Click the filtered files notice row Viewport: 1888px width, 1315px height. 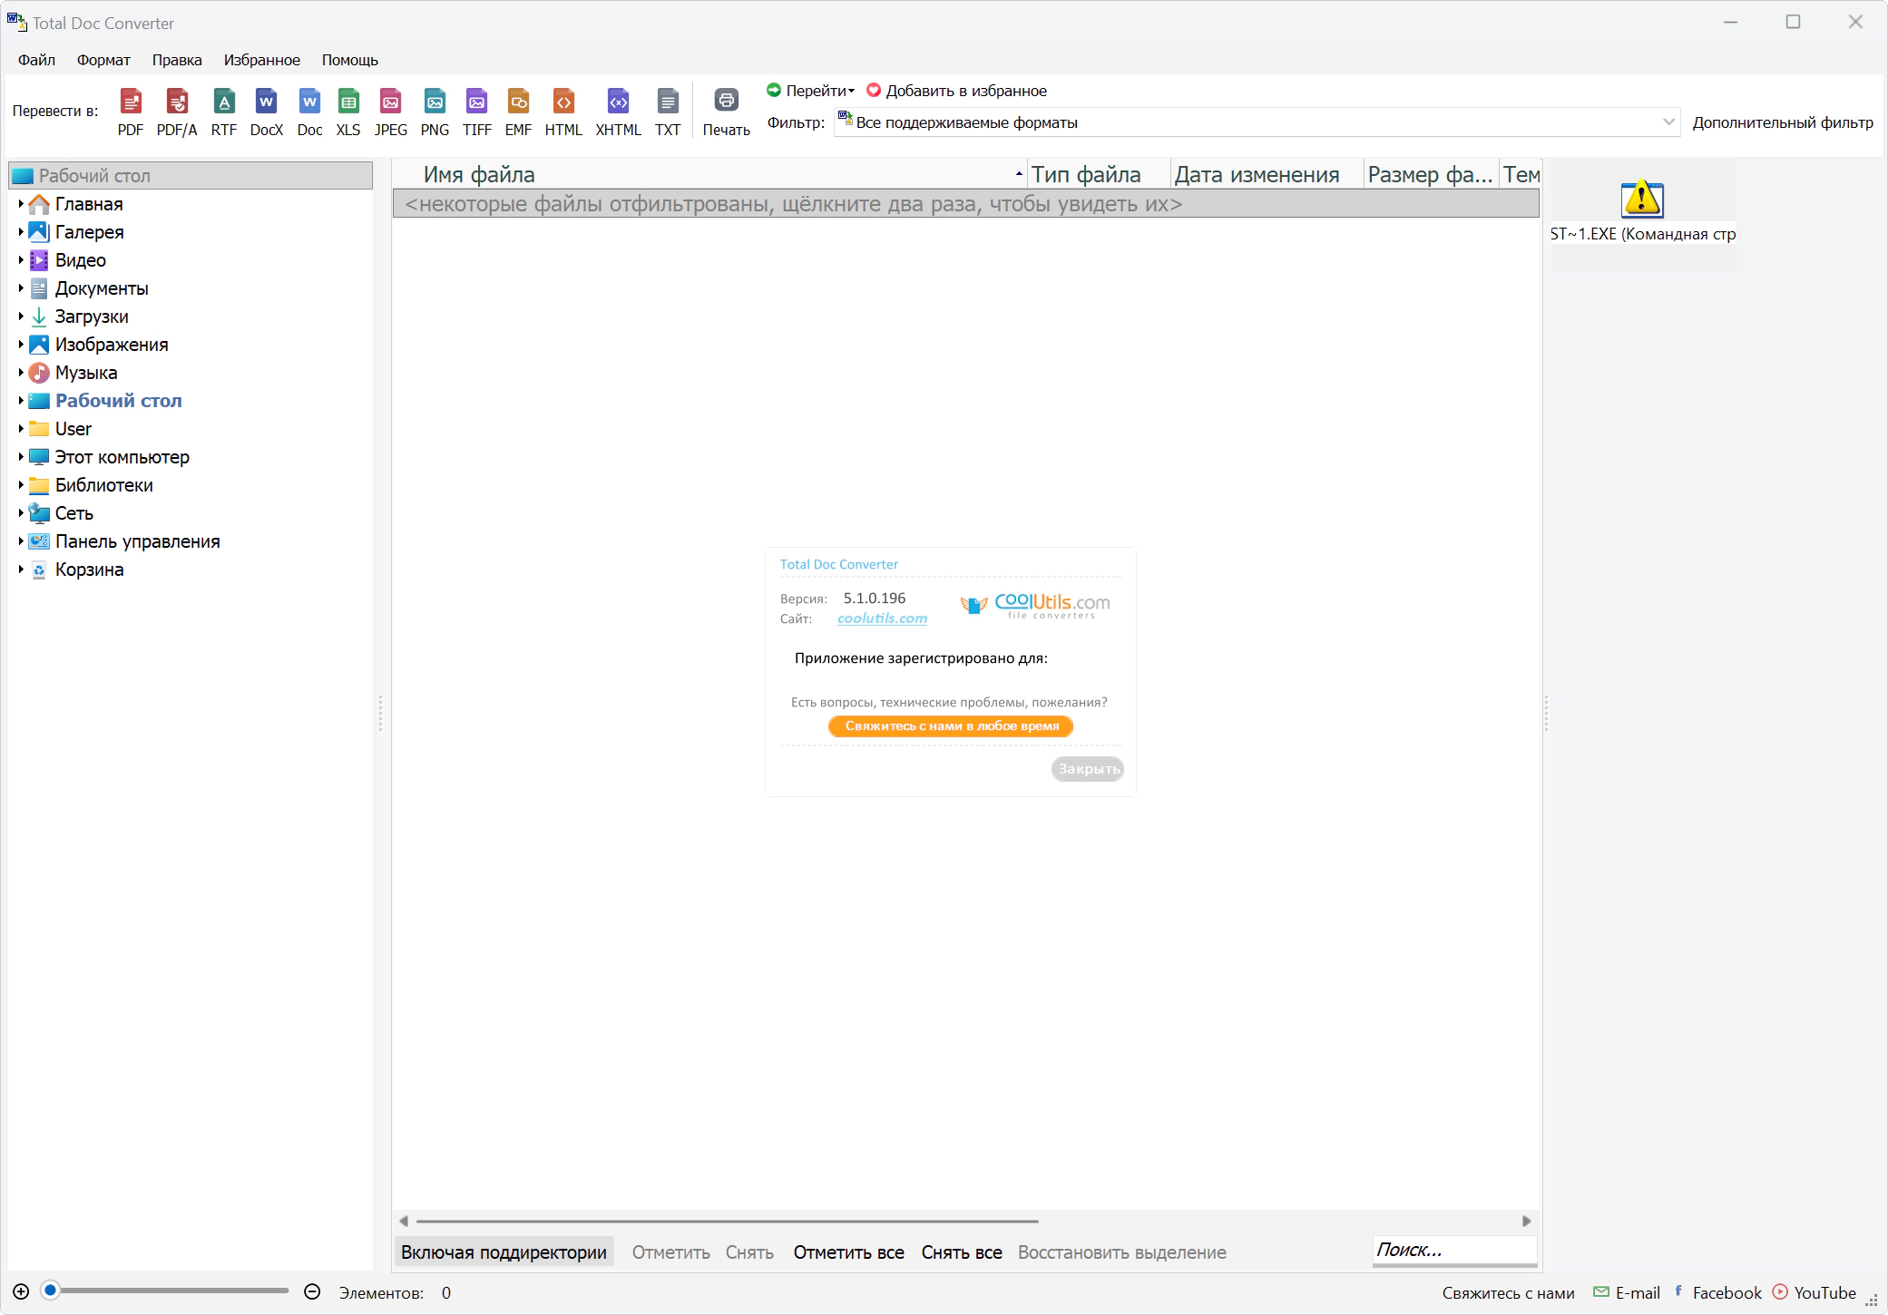(966, 204)
